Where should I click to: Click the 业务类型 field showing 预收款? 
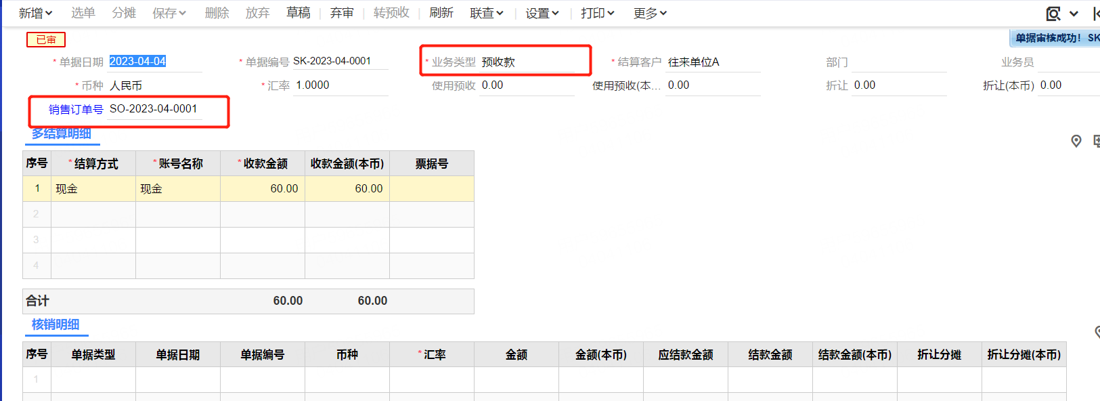tap(527, 62)
